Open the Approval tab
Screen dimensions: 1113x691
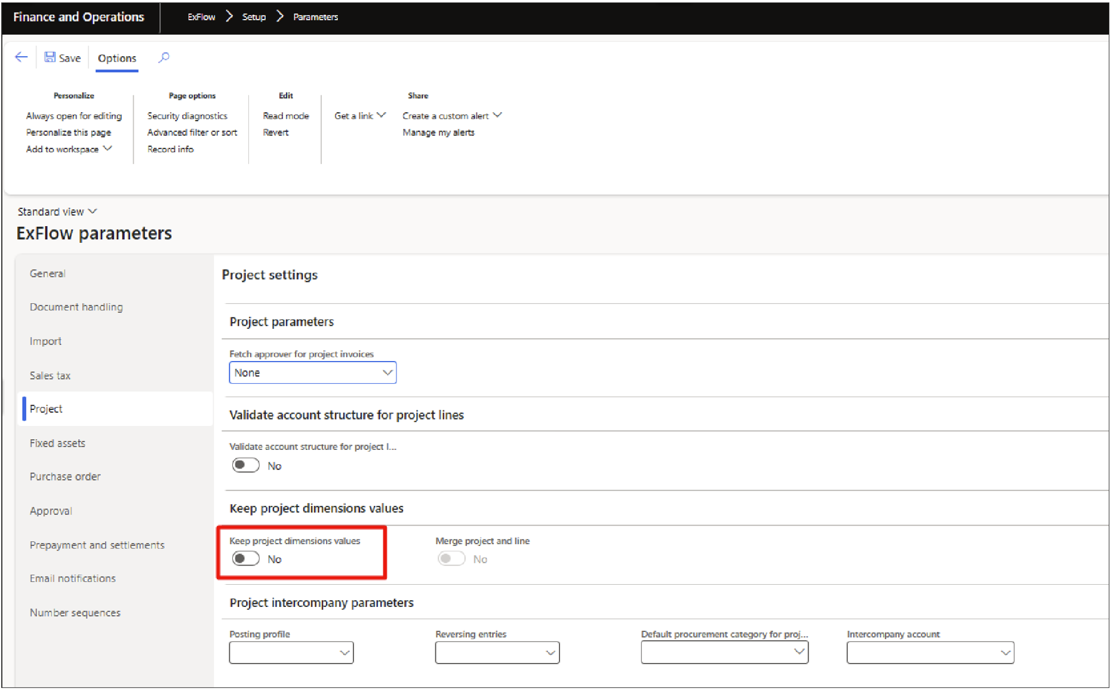click(x=51, y=511)
